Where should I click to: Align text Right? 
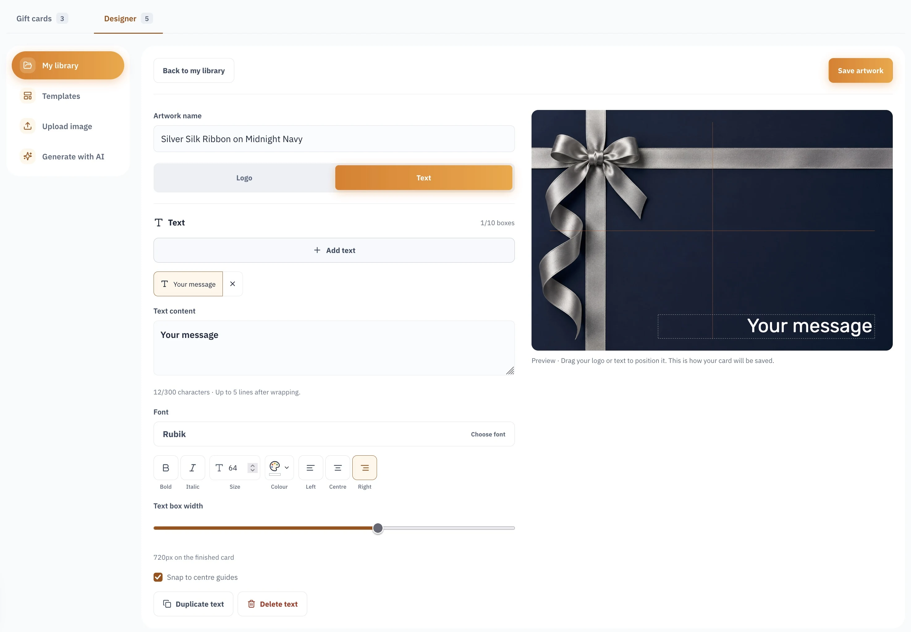(x=364, y=468)
